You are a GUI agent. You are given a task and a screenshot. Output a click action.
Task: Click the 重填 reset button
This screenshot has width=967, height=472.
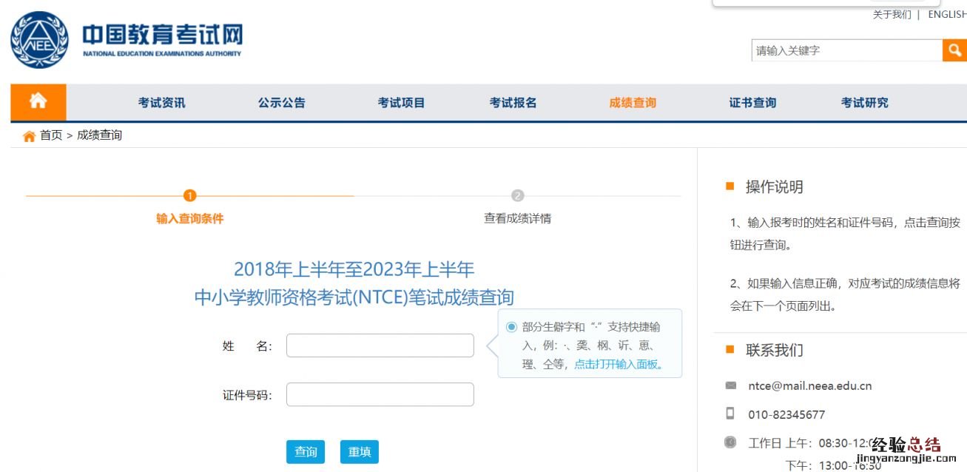pos(360,452)
